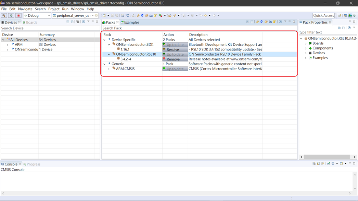Click the Expand All icon in Devices panel
This screenshot has width=358, height=201.
click(x=68, y=22)
